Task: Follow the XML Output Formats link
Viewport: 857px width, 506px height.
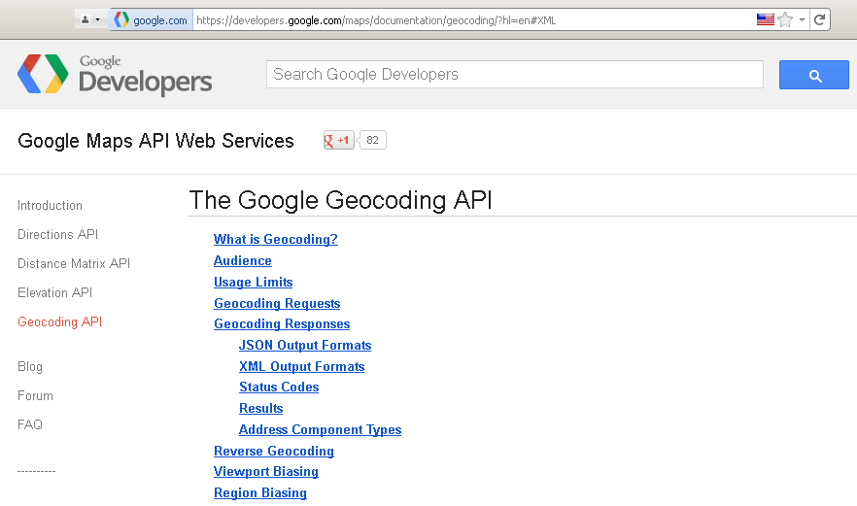Action: click(x=301, y=367)
